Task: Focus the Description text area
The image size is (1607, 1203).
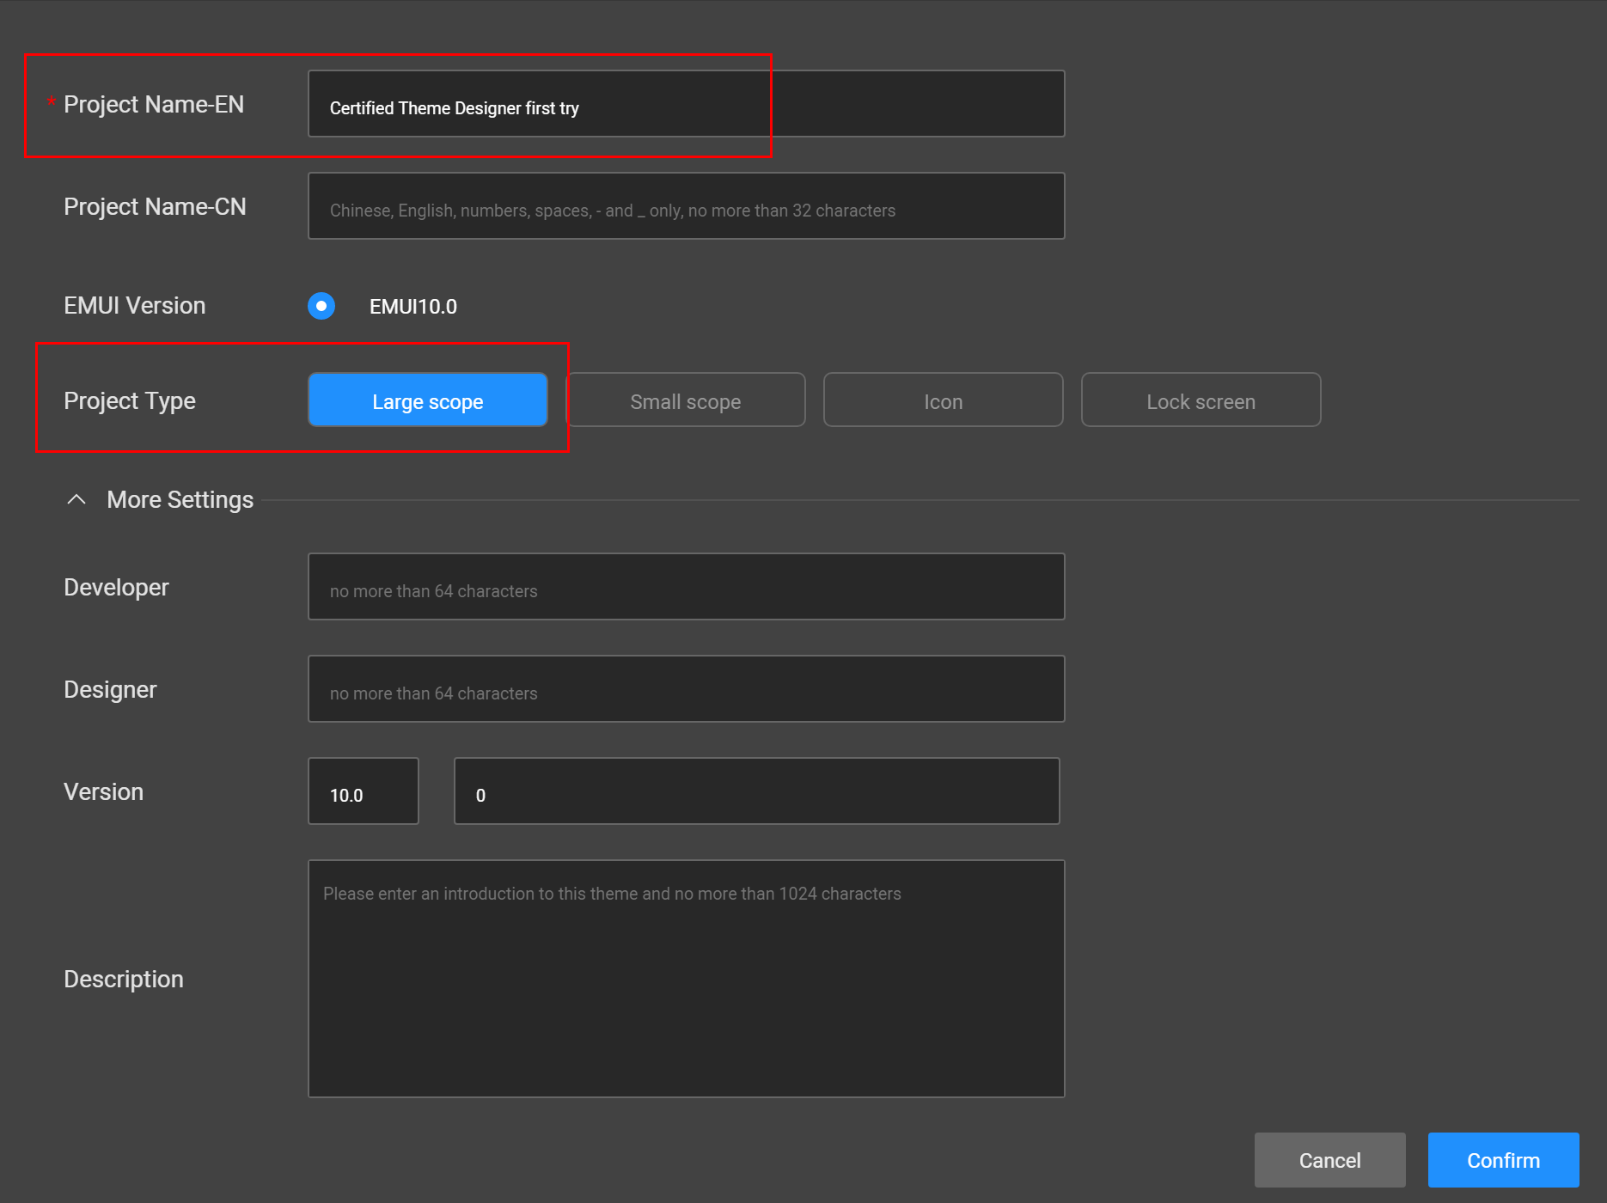Action: pos(686,979)
